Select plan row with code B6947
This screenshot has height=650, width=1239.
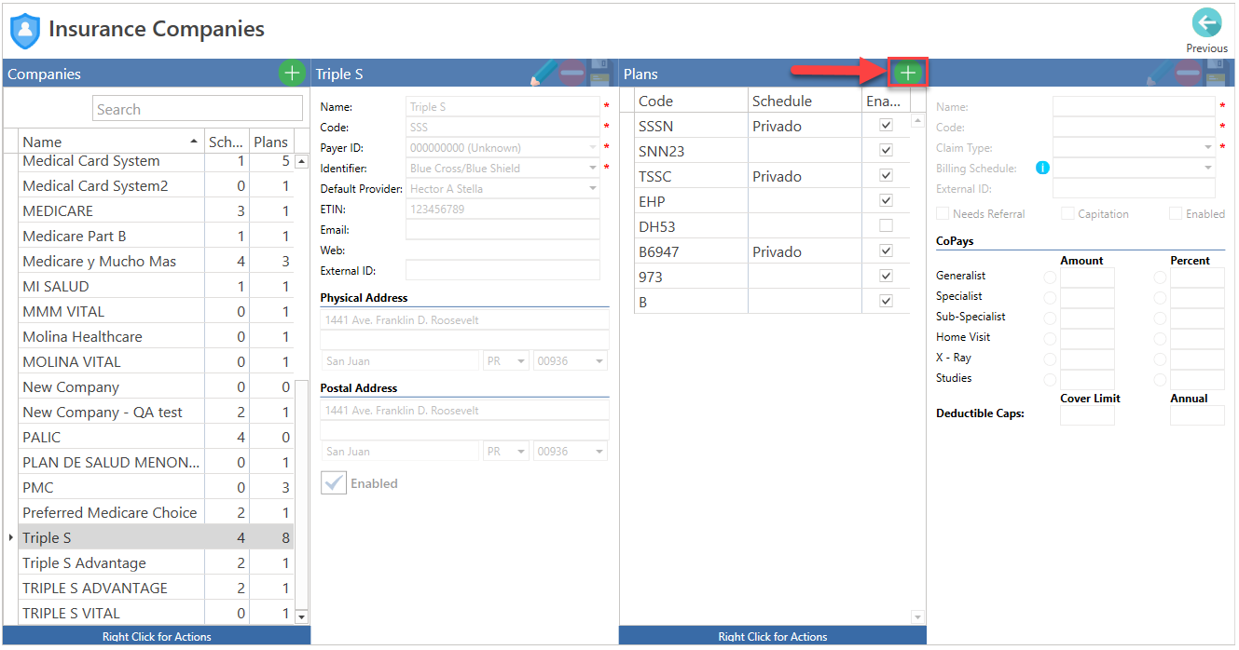point(772,251)
